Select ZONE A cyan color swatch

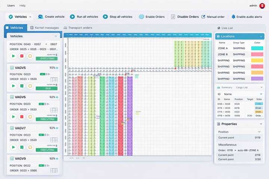(257, 48)
